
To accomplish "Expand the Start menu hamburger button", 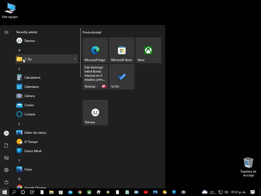I will tap(6, 32).
